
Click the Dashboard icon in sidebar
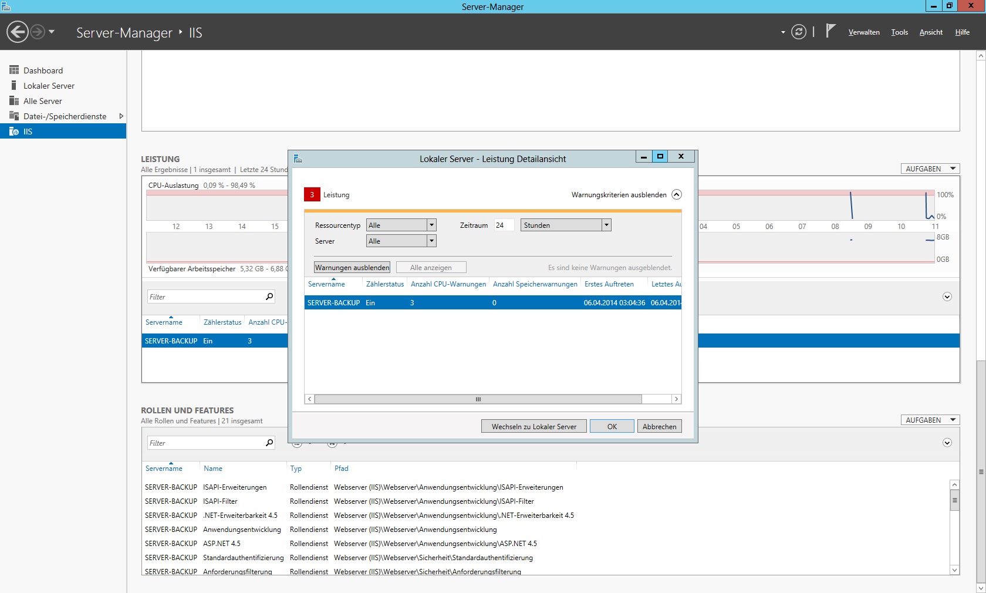[14, 70]
